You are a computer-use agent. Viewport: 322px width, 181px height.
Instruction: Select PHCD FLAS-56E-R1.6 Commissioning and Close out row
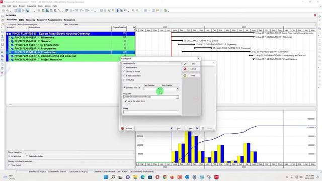tap(70, 56)
